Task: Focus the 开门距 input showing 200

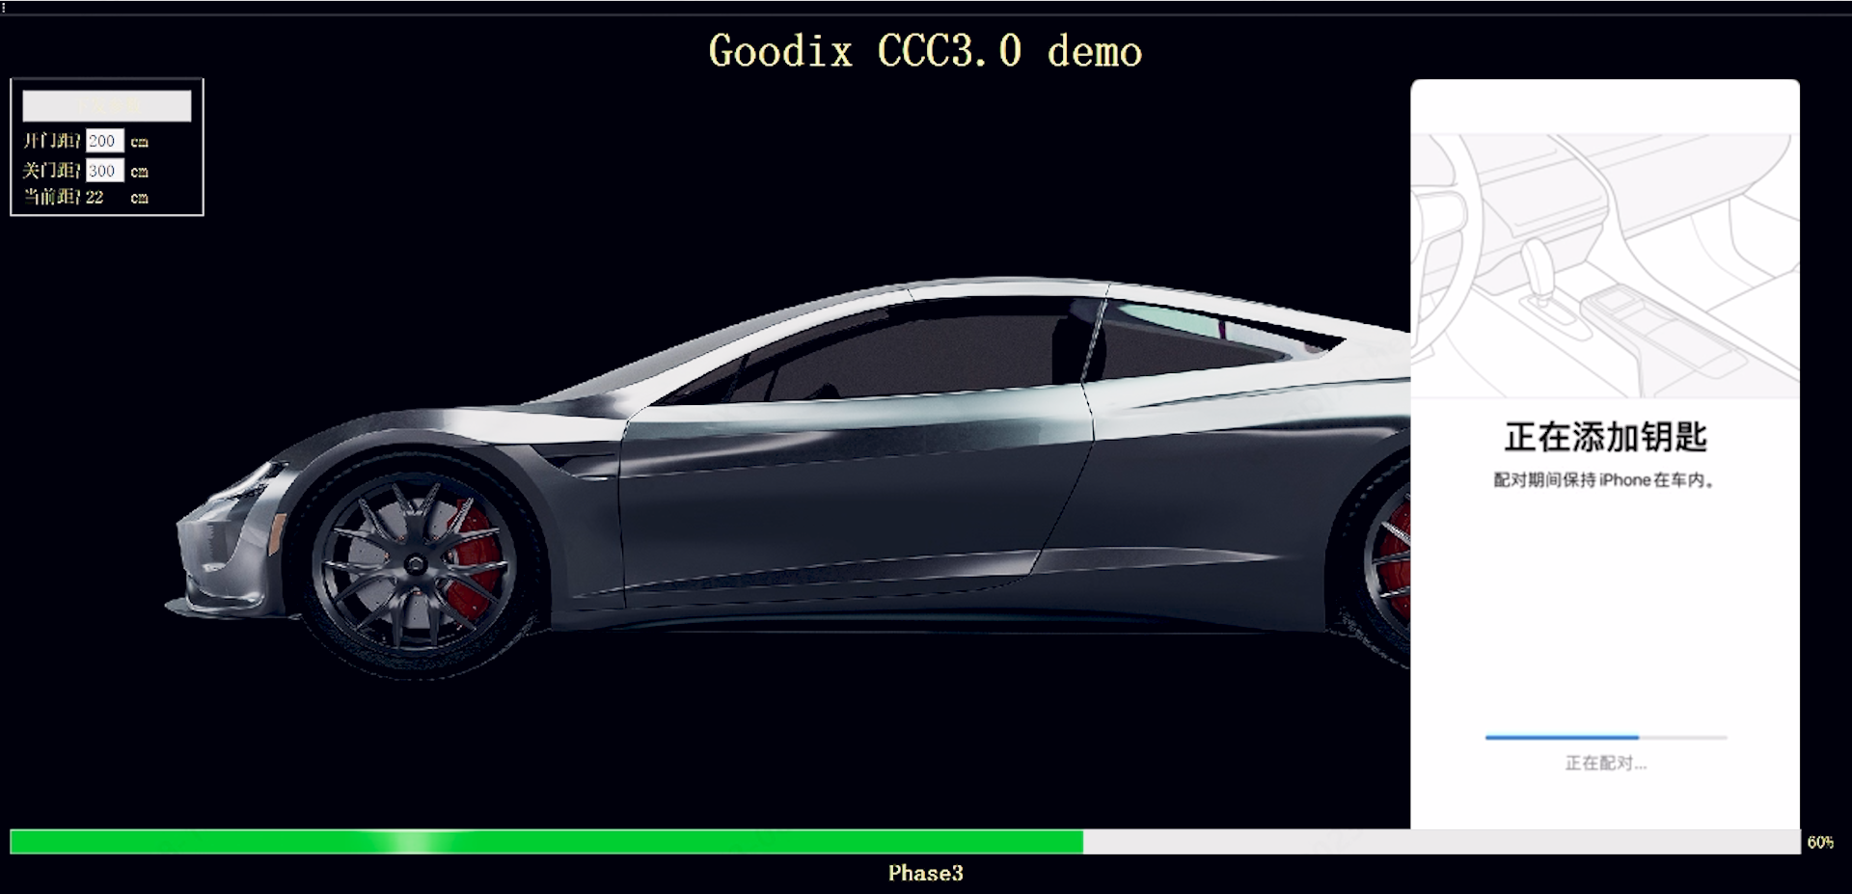Action: pos(104,141)
